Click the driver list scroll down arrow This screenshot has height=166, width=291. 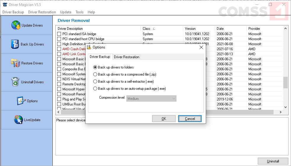pos(285,107)
